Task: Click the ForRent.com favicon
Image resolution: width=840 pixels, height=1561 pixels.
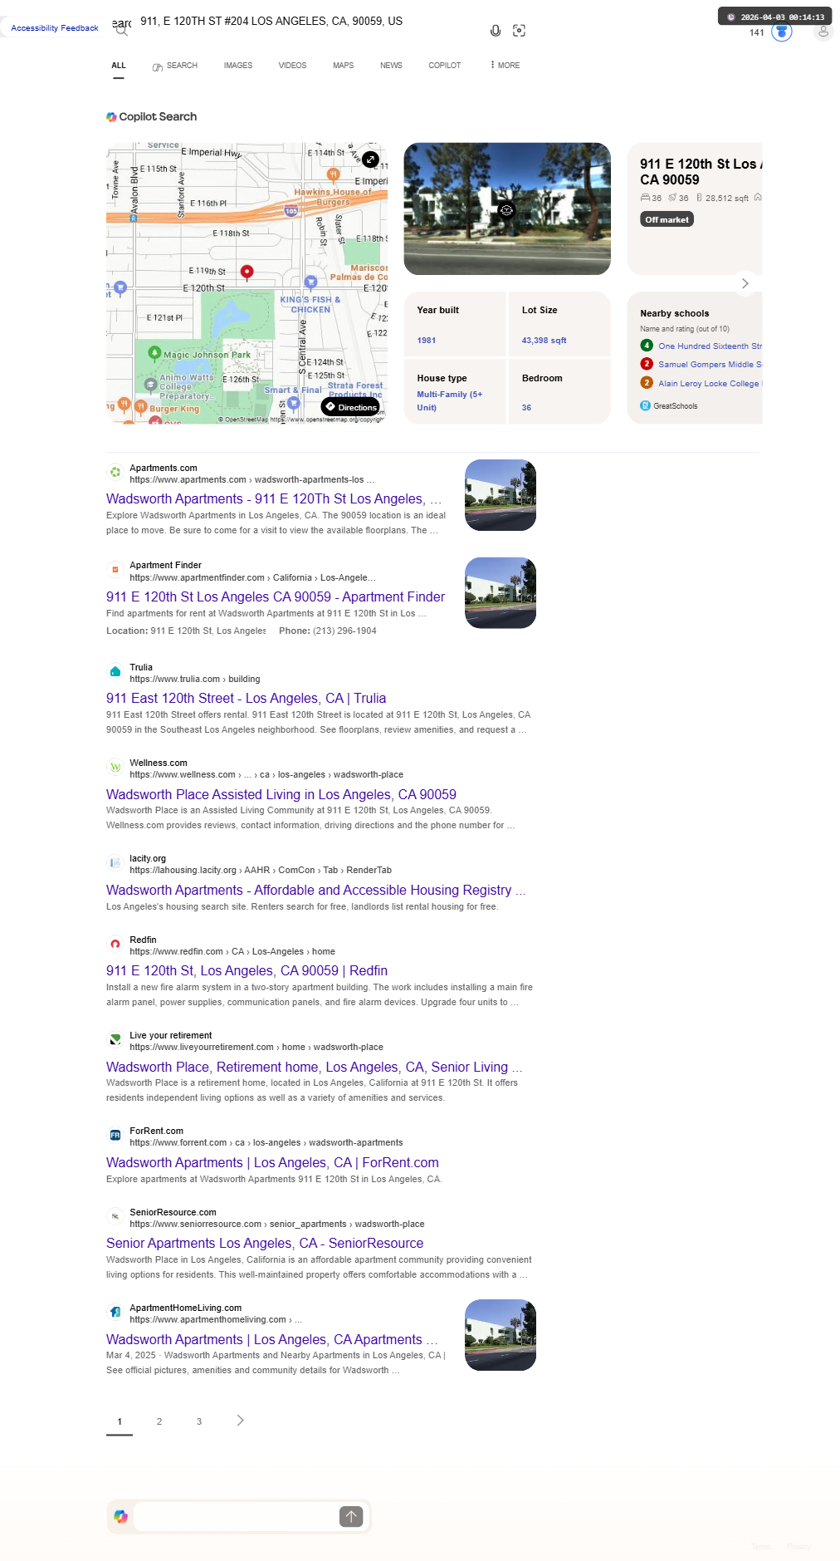Action: coord(115,1136)
